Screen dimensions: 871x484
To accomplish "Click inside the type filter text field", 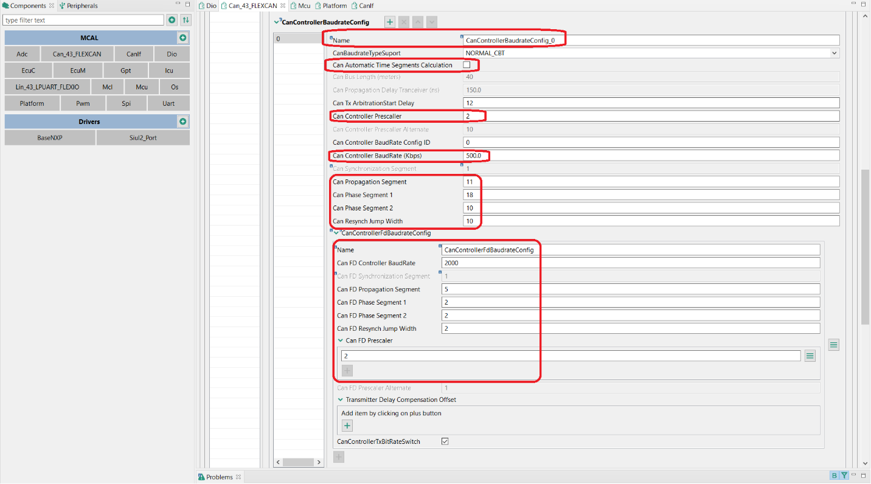I will pyautogui.click(x=83, y=19).
